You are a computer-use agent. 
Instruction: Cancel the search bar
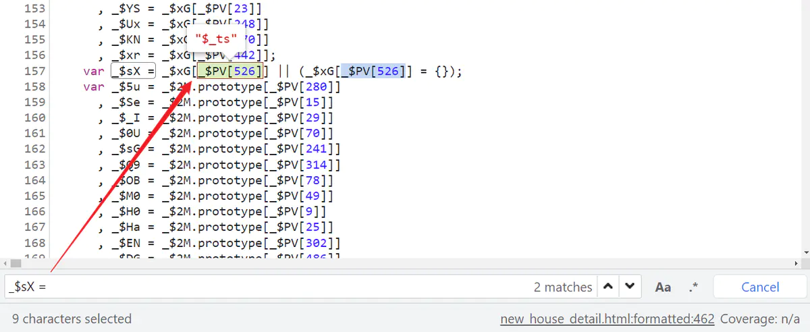[760, 287]
